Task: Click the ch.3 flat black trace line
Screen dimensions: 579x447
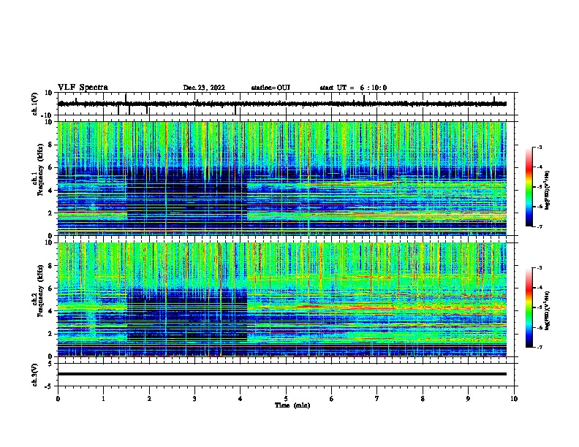Action: pos(282,374)
